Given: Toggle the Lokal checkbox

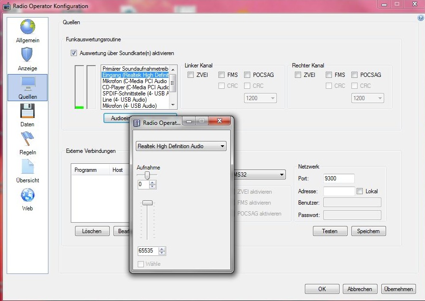Looking at the screenshot, I should tap(360, 191).
